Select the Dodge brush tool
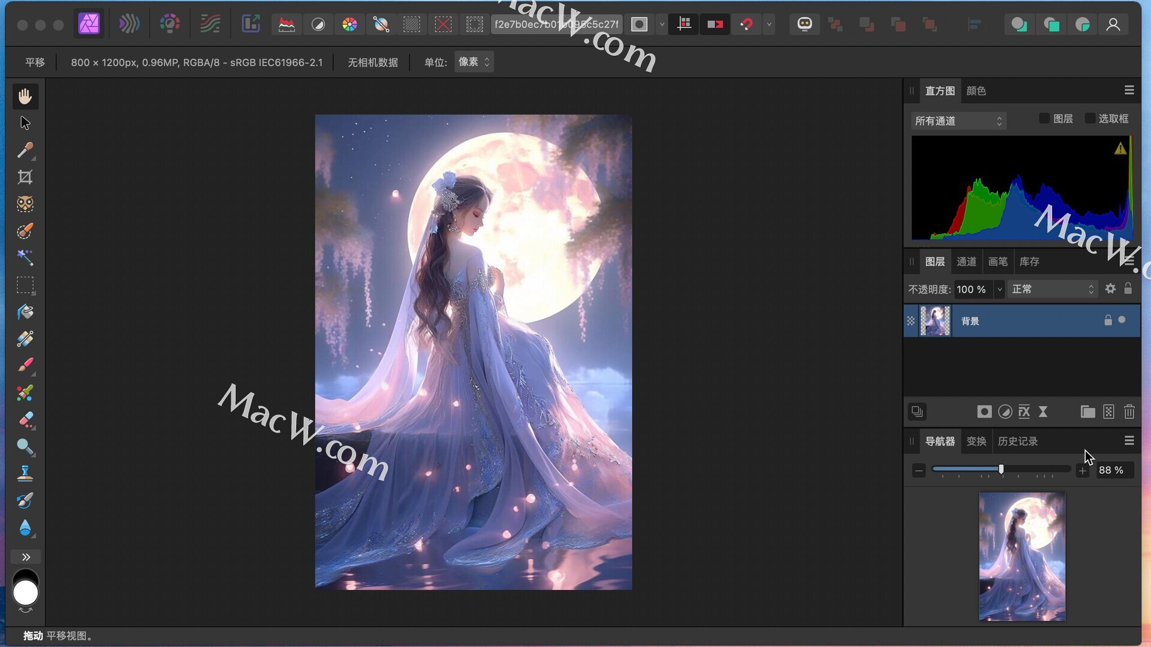This screenshot has width=1151, height=647. click(x=25, y=447)
